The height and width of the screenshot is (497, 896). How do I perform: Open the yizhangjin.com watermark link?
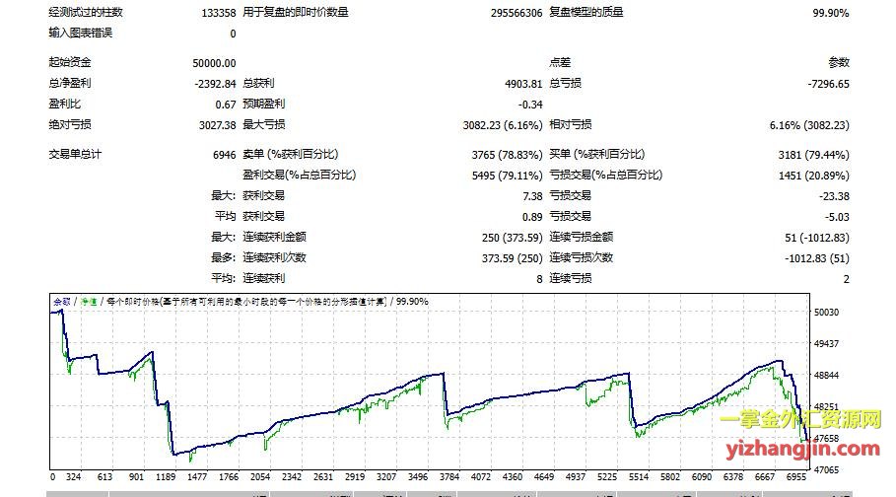click(798, 449)
